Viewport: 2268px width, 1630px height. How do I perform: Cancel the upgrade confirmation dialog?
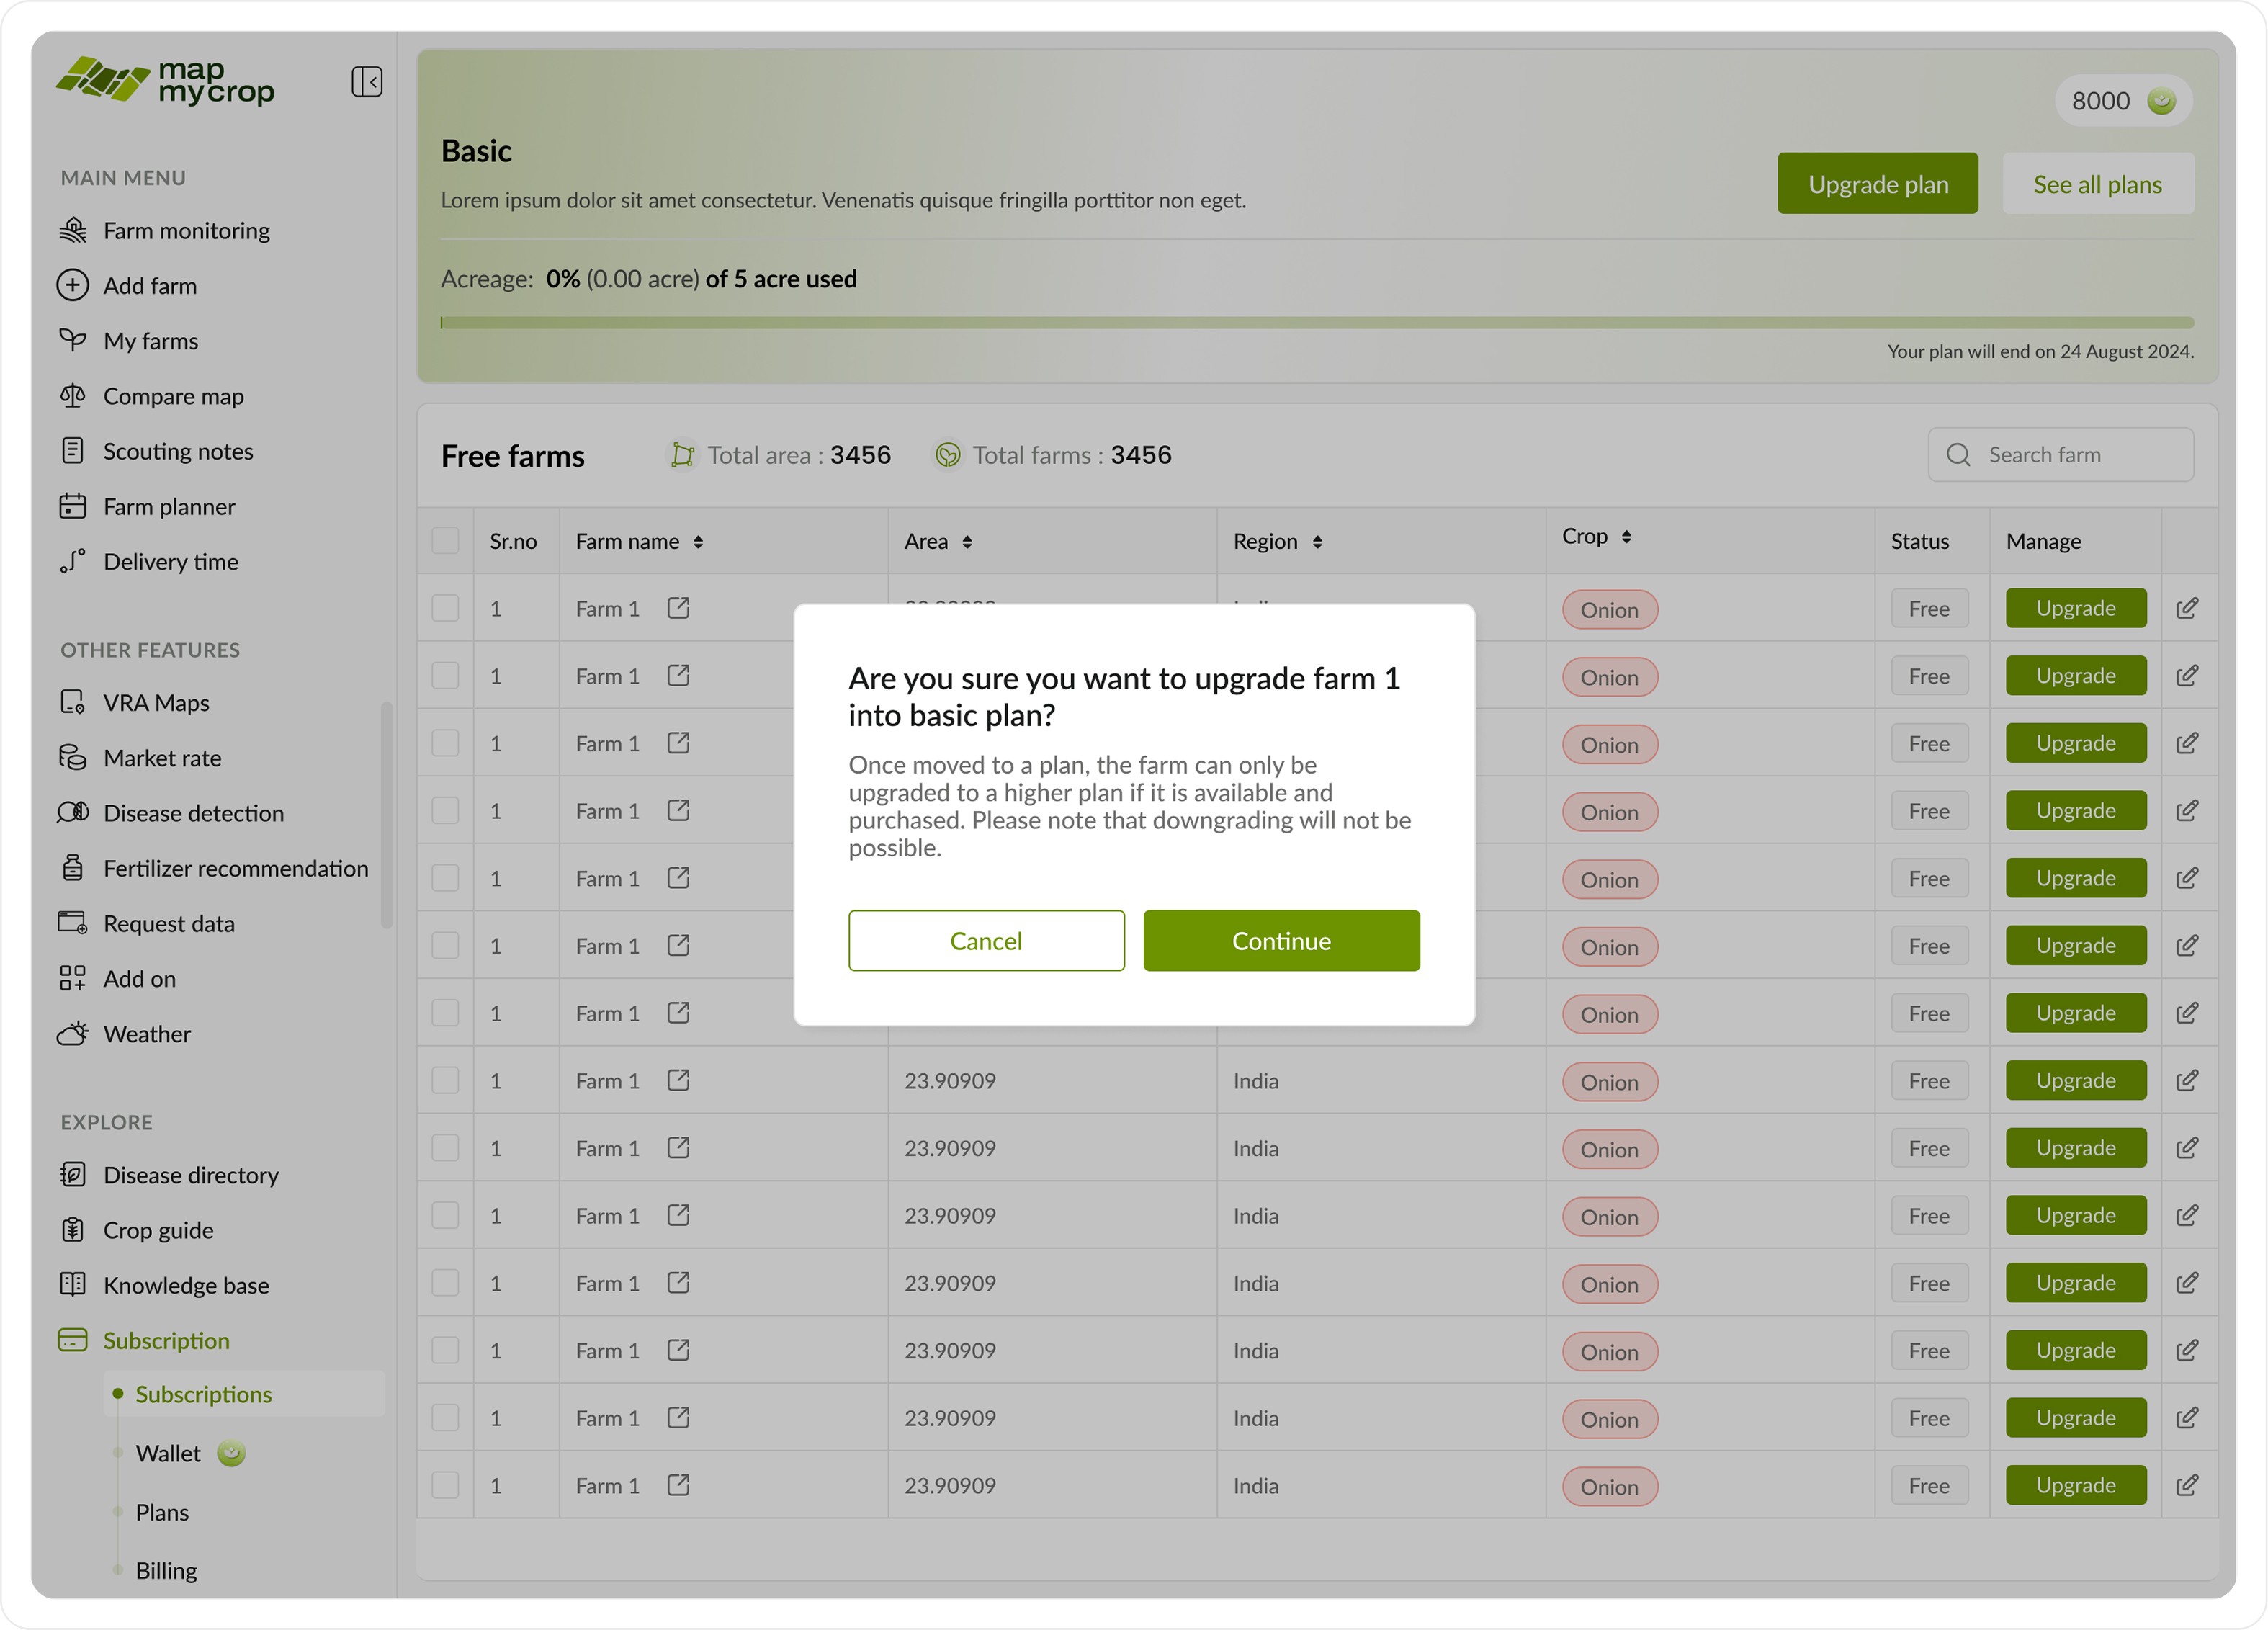[986, 940]
